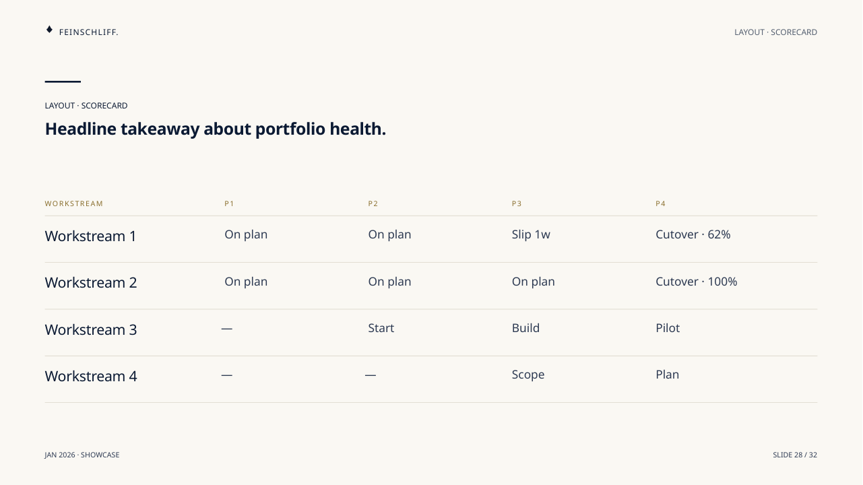Click the P1 column header
This screenshot has width=863, height=485.
[229, 203]
